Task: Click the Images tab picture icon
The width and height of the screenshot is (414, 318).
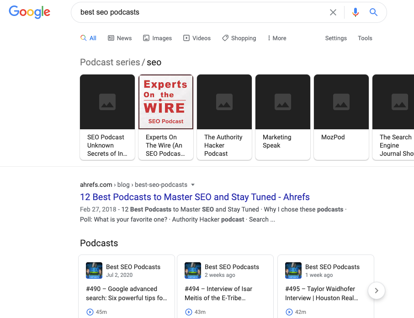Action: point(146,38)
